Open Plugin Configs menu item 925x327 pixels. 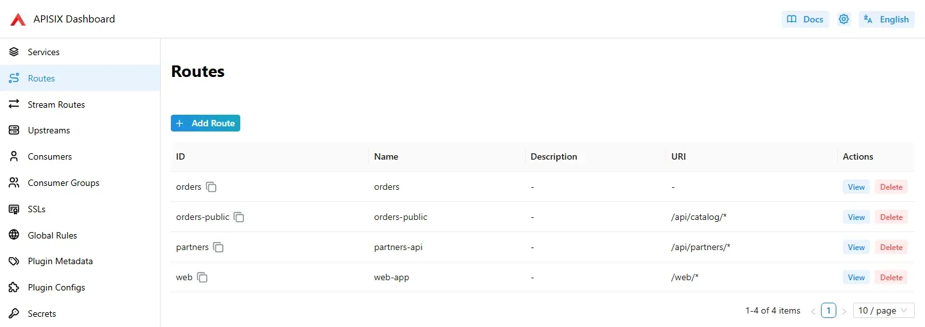click(80, 287)
